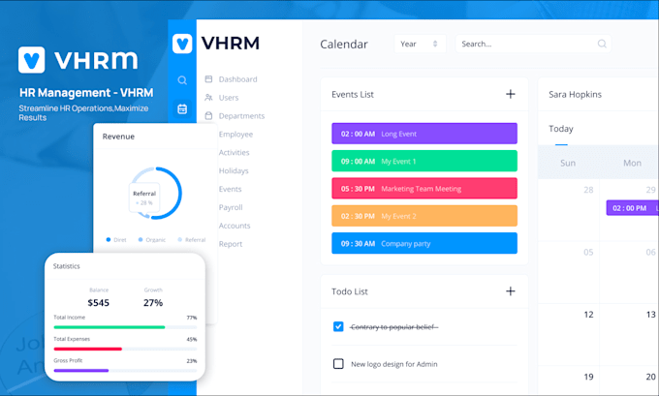Open Dashboard in the sidebar menu
Image resolution: width=659 pixels, height=396 pixels.
(x=237, y=79)
